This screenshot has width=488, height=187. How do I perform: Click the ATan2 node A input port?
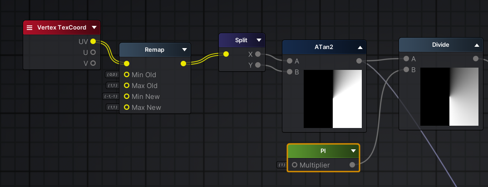[289, 61]
